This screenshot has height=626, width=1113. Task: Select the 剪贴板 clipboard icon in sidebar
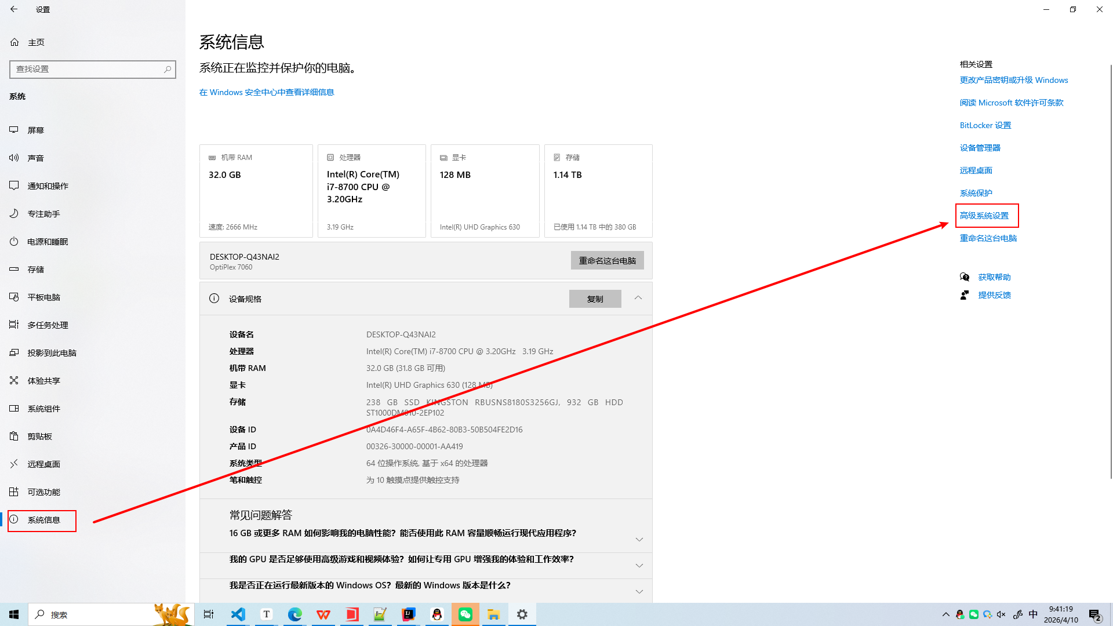pos(13,436)
